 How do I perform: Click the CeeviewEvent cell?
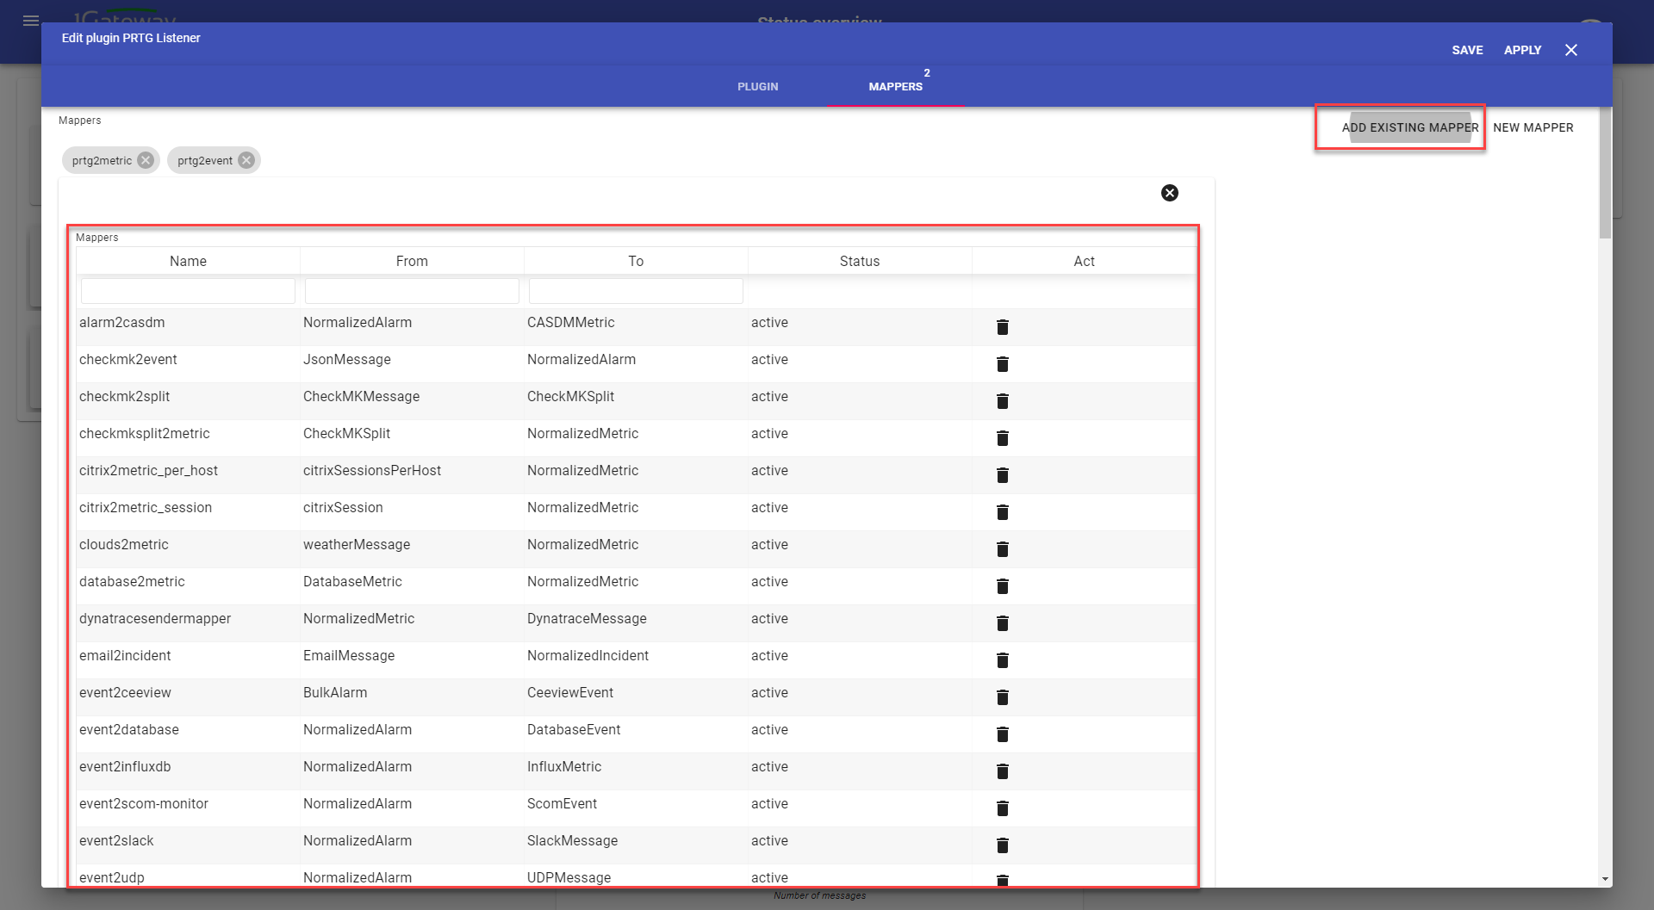(569, 692)
